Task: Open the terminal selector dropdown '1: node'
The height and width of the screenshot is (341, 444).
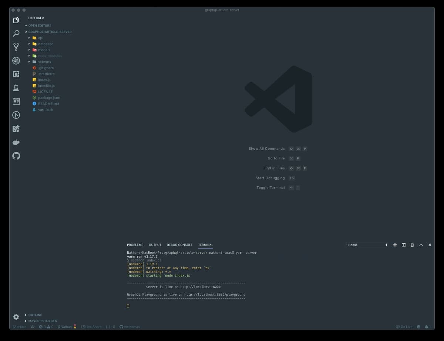Action: pyautogui.click(x=367, y=245)
